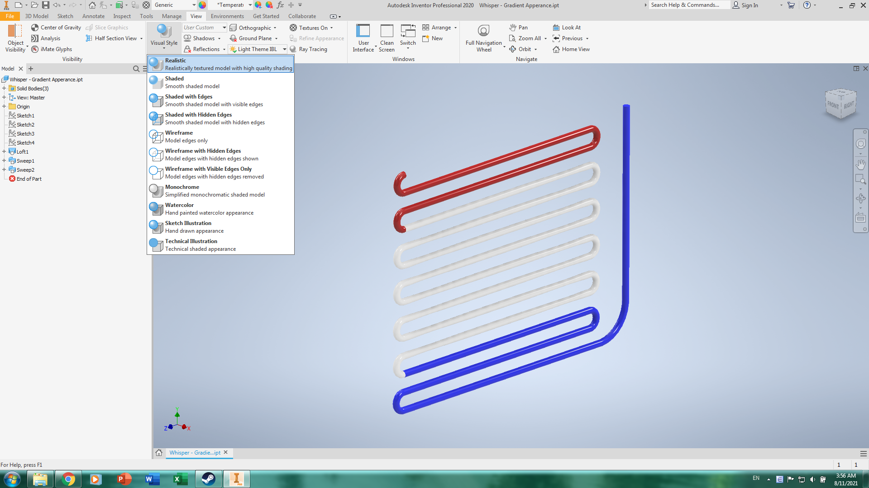Click the ViewCube FRONT face
The width and height of the screenshot is (869, 488).
click(833, 105)
